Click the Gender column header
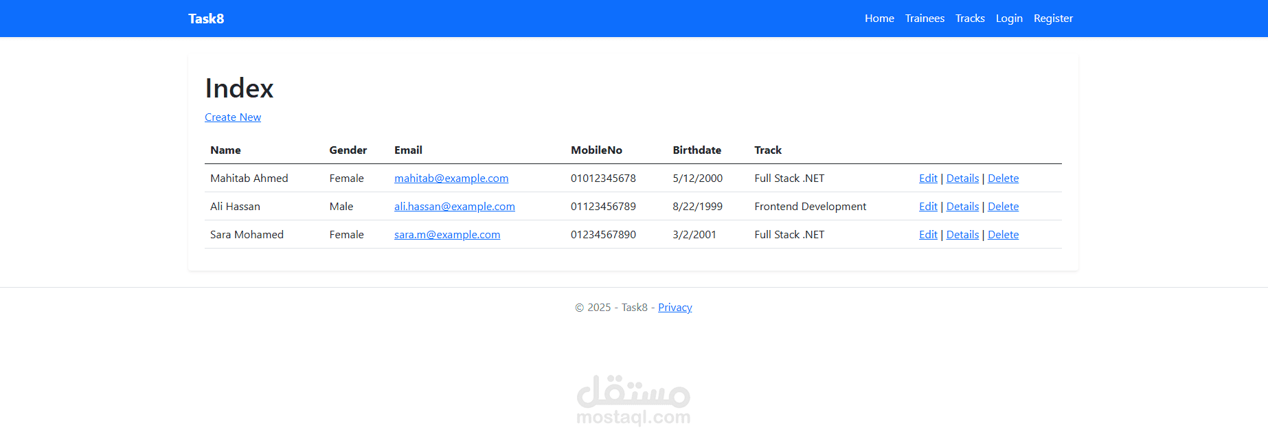 click(348, 150)
